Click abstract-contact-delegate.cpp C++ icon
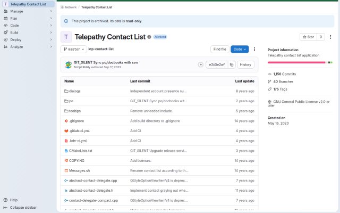 (66, 181)
